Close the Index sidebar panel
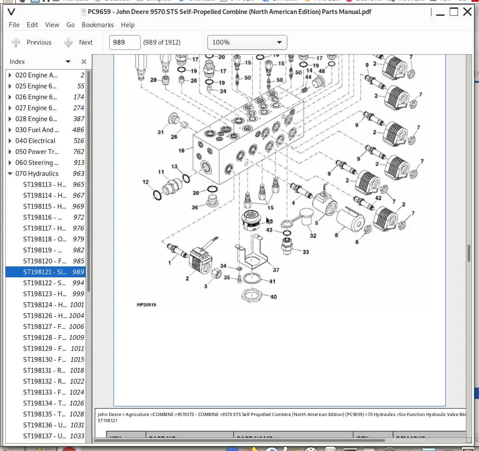The image size is (479, 451). pyautogui.click(x=84, y=62)
